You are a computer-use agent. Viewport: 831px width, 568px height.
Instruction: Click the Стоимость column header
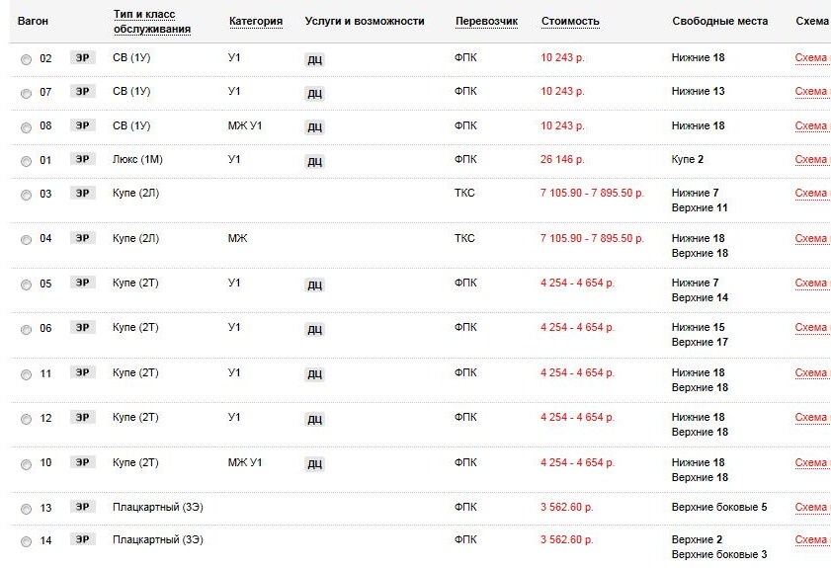point(570,21)
